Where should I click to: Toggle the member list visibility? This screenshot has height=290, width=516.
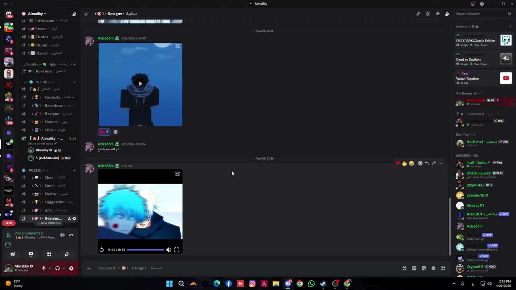pyautogui.click(x=447, y=14)
